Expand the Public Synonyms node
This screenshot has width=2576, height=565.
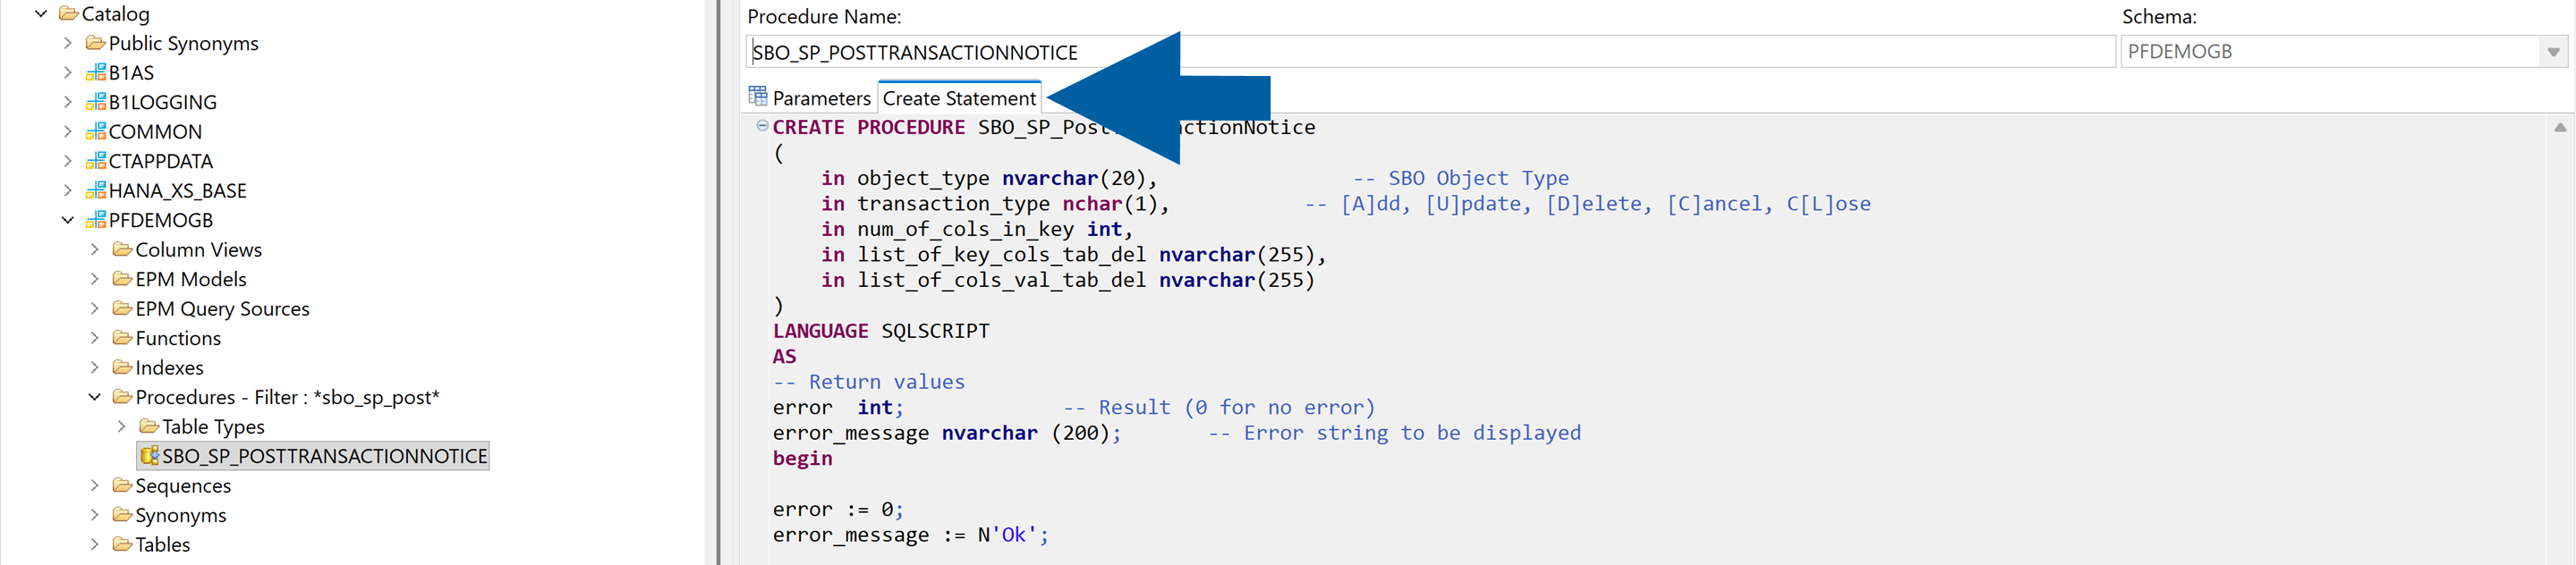coord(68,43)
